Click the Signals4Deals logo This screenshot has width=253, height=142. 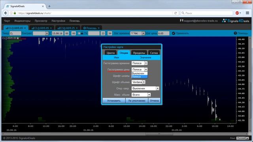[x=236, y=21]
